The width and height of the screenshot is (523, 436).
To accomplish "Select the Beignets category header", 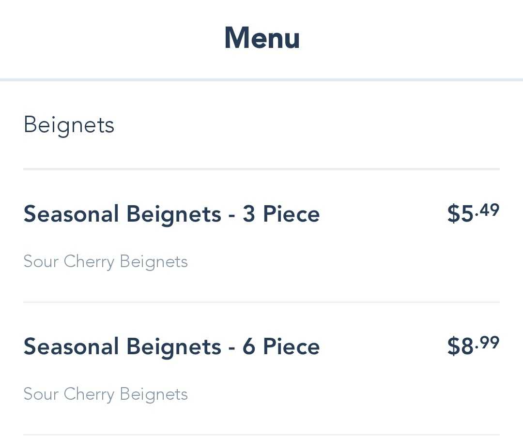I will coord(69,125).
